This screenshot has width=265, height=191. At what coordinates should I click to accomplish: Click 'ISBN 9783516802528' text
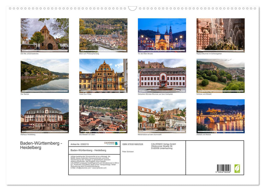coord(133,144)
